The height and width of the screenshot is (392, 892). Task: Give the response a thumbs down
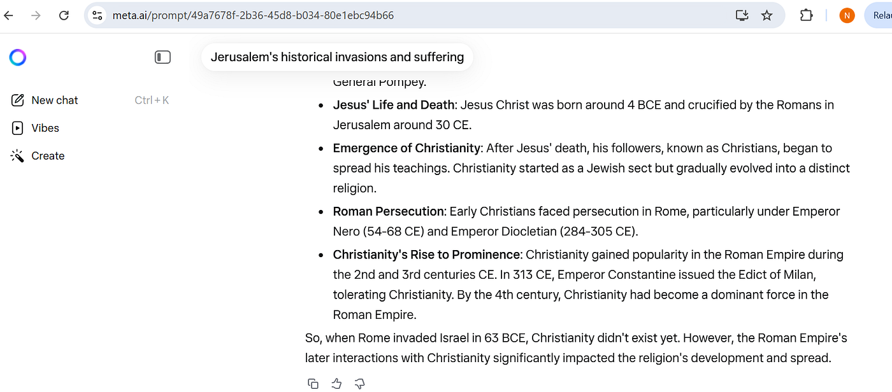coord(359,383)
